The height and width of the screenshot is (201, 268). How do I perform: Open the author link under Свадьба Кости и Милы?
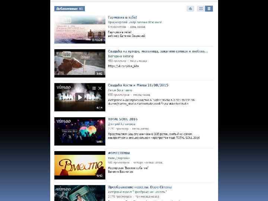[120, 90]
